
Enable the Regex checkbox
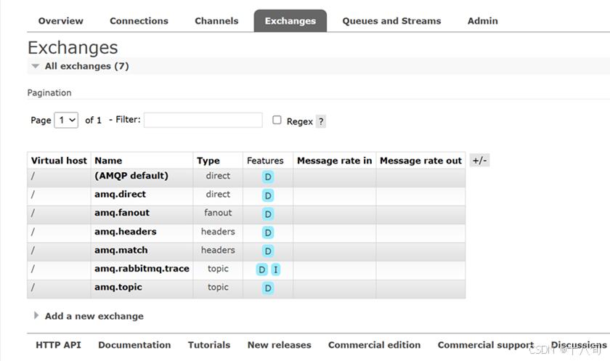coord(277,120)
